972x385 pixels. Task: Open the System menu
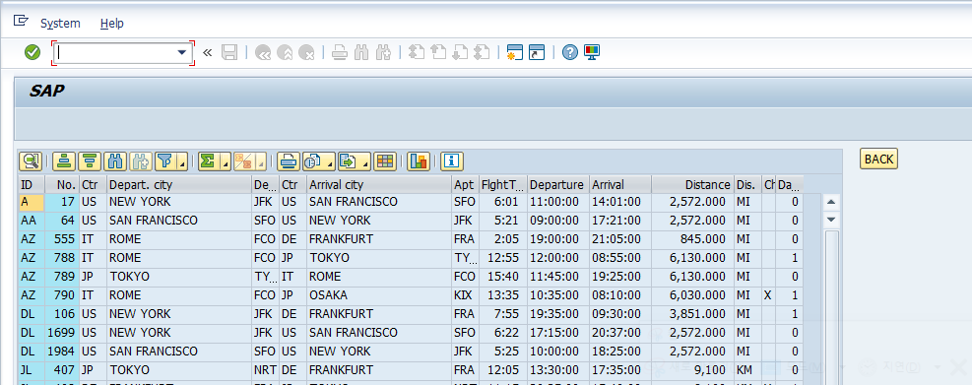point(60,24)
